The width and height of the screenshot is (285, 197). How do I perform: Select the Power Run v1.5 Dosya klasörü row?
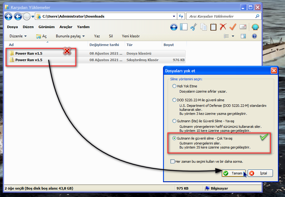click(97, 53)
